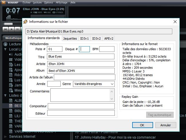Click the Winamp seek bar slider
186x140 pixels.
coord(8,24)
